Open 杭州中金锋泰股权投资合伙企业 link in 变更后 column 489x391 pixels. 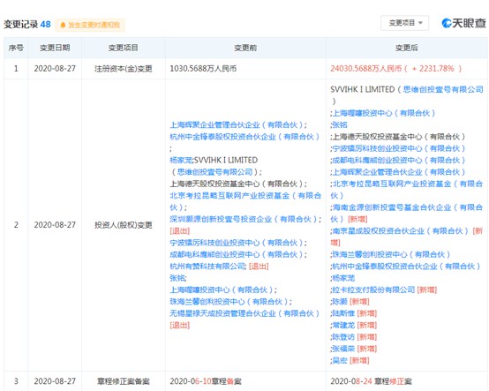406,267
